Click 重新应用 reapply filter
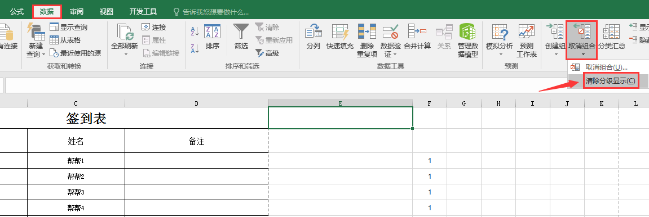649x217 pixels. tap(273, 40)
